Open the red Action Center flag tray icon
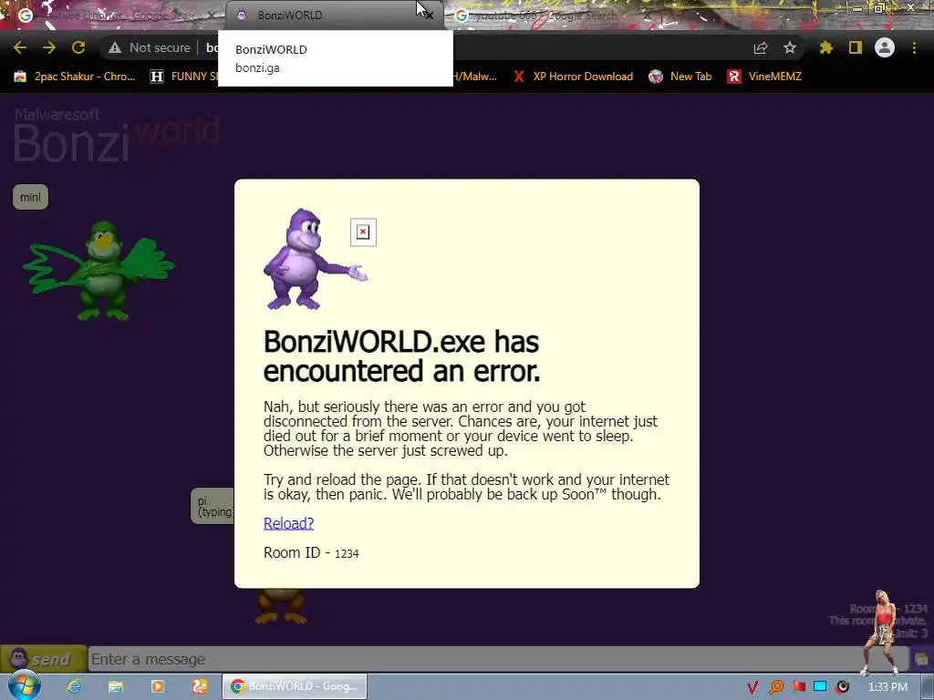The image size is (934, 700). point(798,687)
